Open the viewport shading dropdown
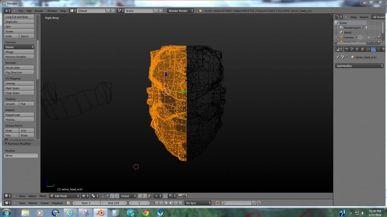 click(85, 196)
